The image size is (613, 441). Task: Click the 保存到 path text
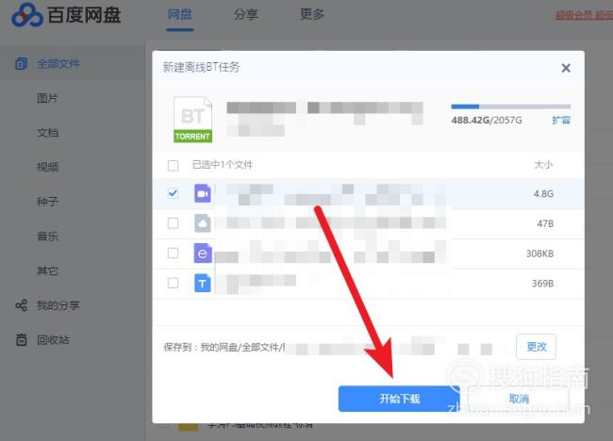pyautogui.click(x=224, y=347)
